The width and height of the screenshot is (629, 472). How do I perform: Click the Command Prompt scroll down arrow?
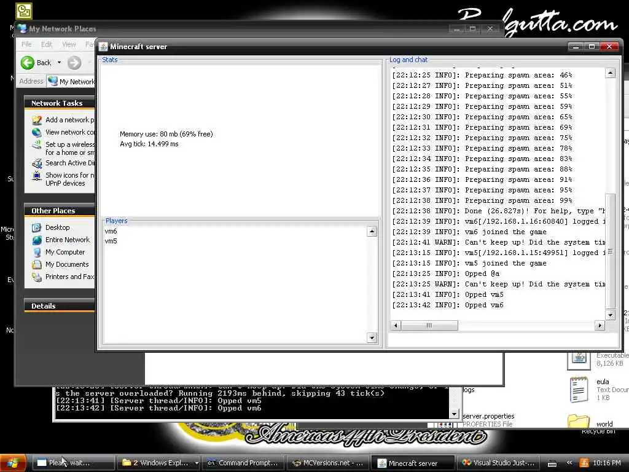coord(454,414)
